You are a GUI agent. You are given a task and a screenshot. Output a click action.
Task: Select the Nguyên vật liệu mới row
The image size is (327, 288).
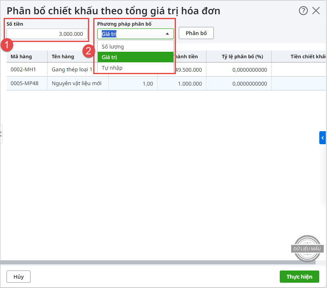77,84
